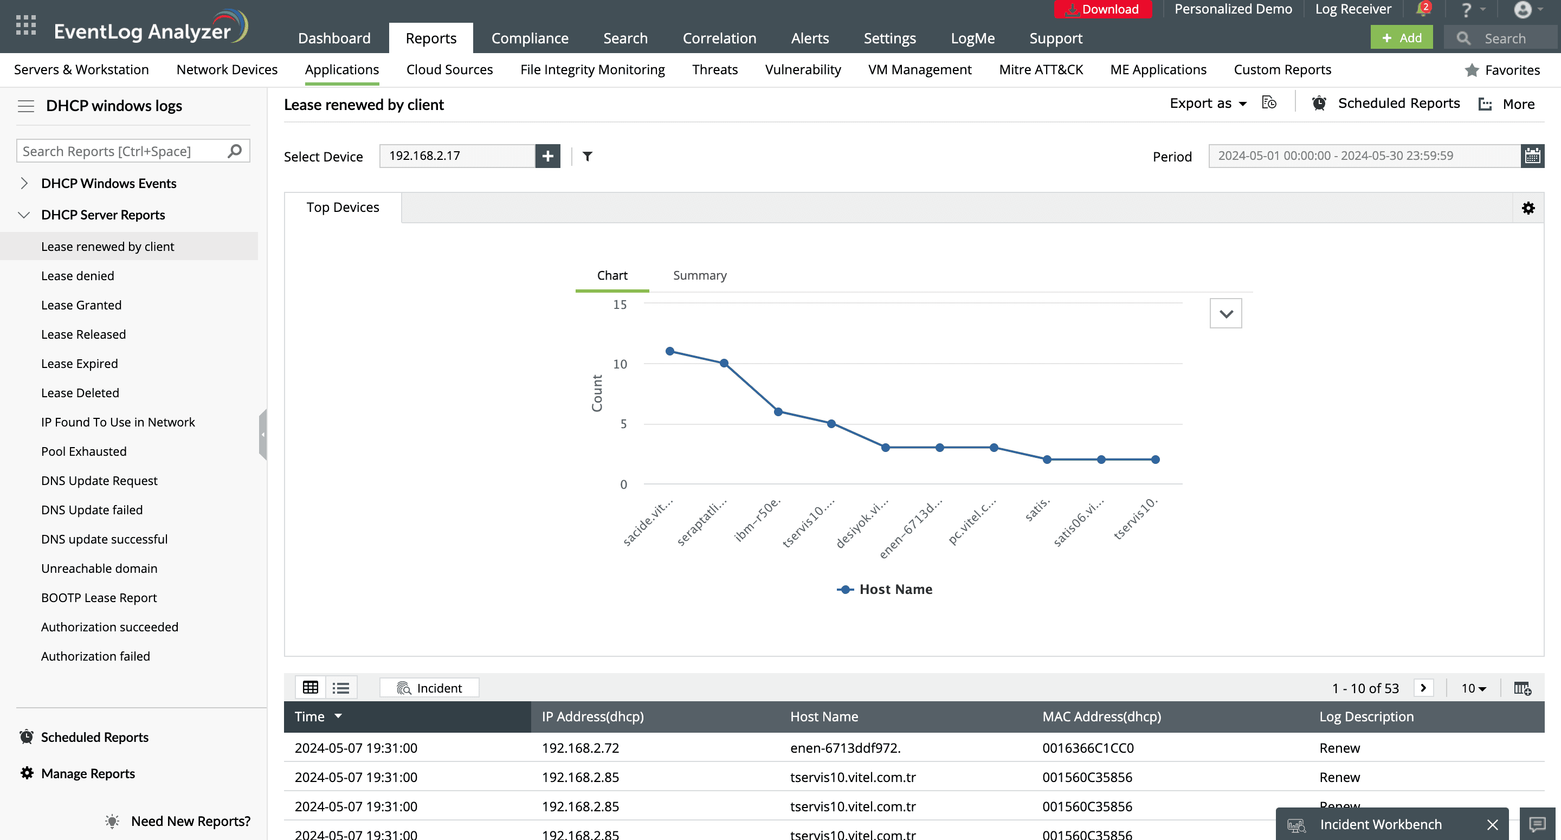Open the Export as dropdown

[1208, 104]
